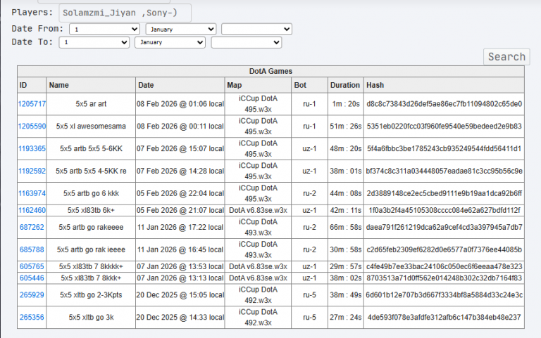This screenshot has height=338, width=541.
Task: Open Date From month dropdown
Action: (181, 30)
